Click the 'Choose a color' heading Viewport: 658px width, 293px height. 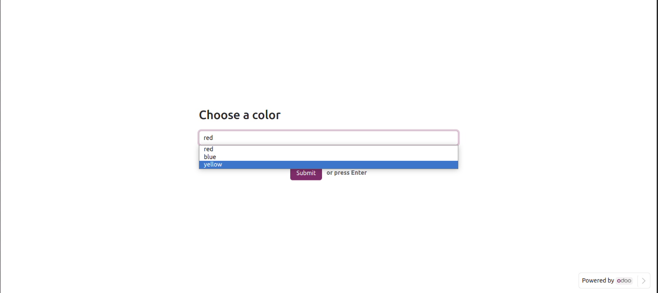pos(240,115)
